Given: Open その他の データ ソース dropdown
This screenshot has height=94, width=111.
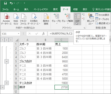Looking at the screenshot, I should [34, 19].
